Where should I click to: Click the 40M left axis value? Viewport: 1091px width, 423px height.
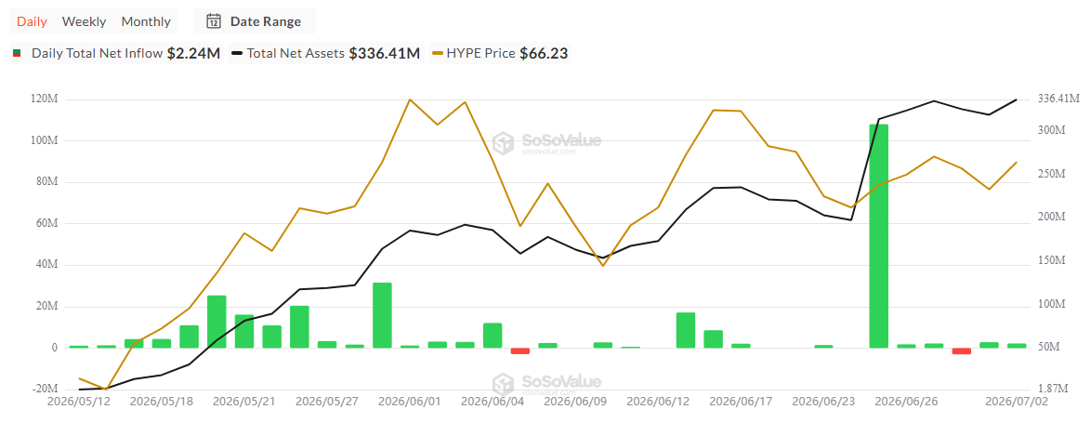click(47, 265)
